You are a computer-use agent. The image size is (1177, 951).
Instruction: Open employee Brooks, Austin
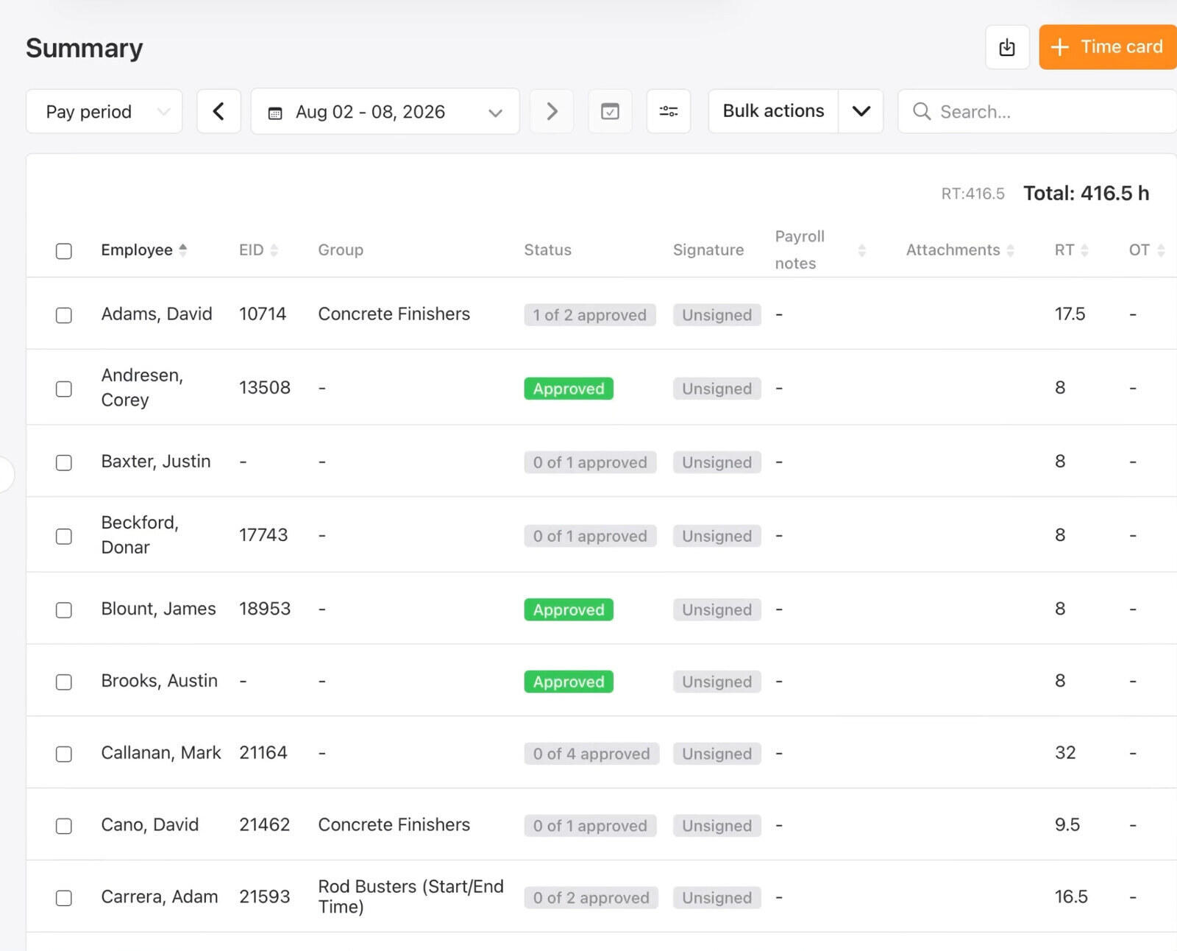(160, 680)
